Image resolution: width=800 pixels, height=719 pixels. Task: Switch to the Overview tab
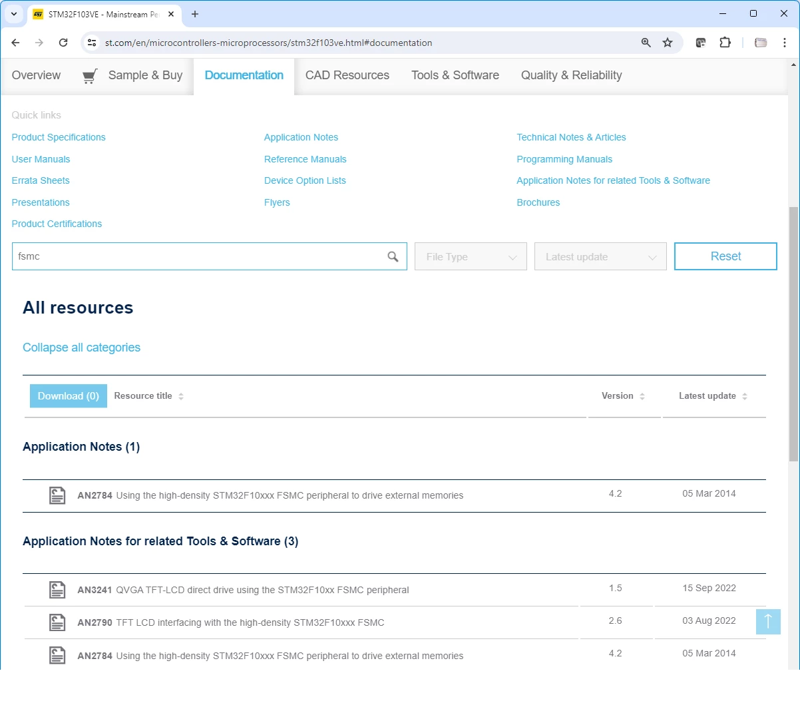[x=36, y=76]
